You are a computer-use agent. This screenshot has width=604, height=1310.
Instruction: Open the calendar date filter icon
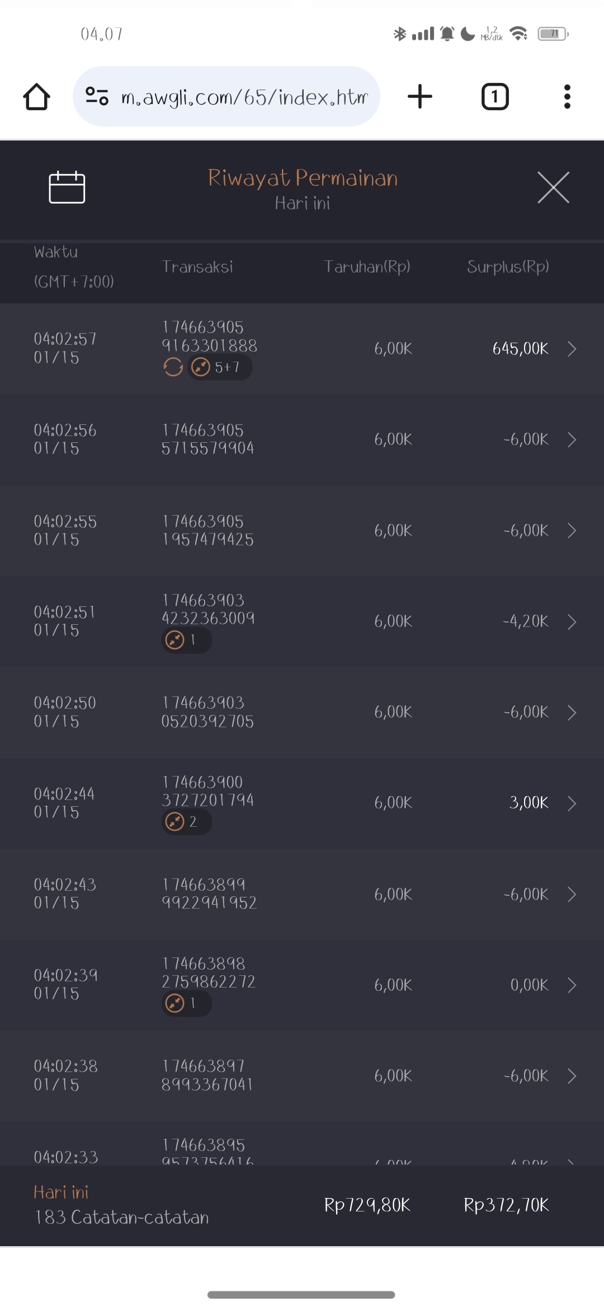[67, 187]
